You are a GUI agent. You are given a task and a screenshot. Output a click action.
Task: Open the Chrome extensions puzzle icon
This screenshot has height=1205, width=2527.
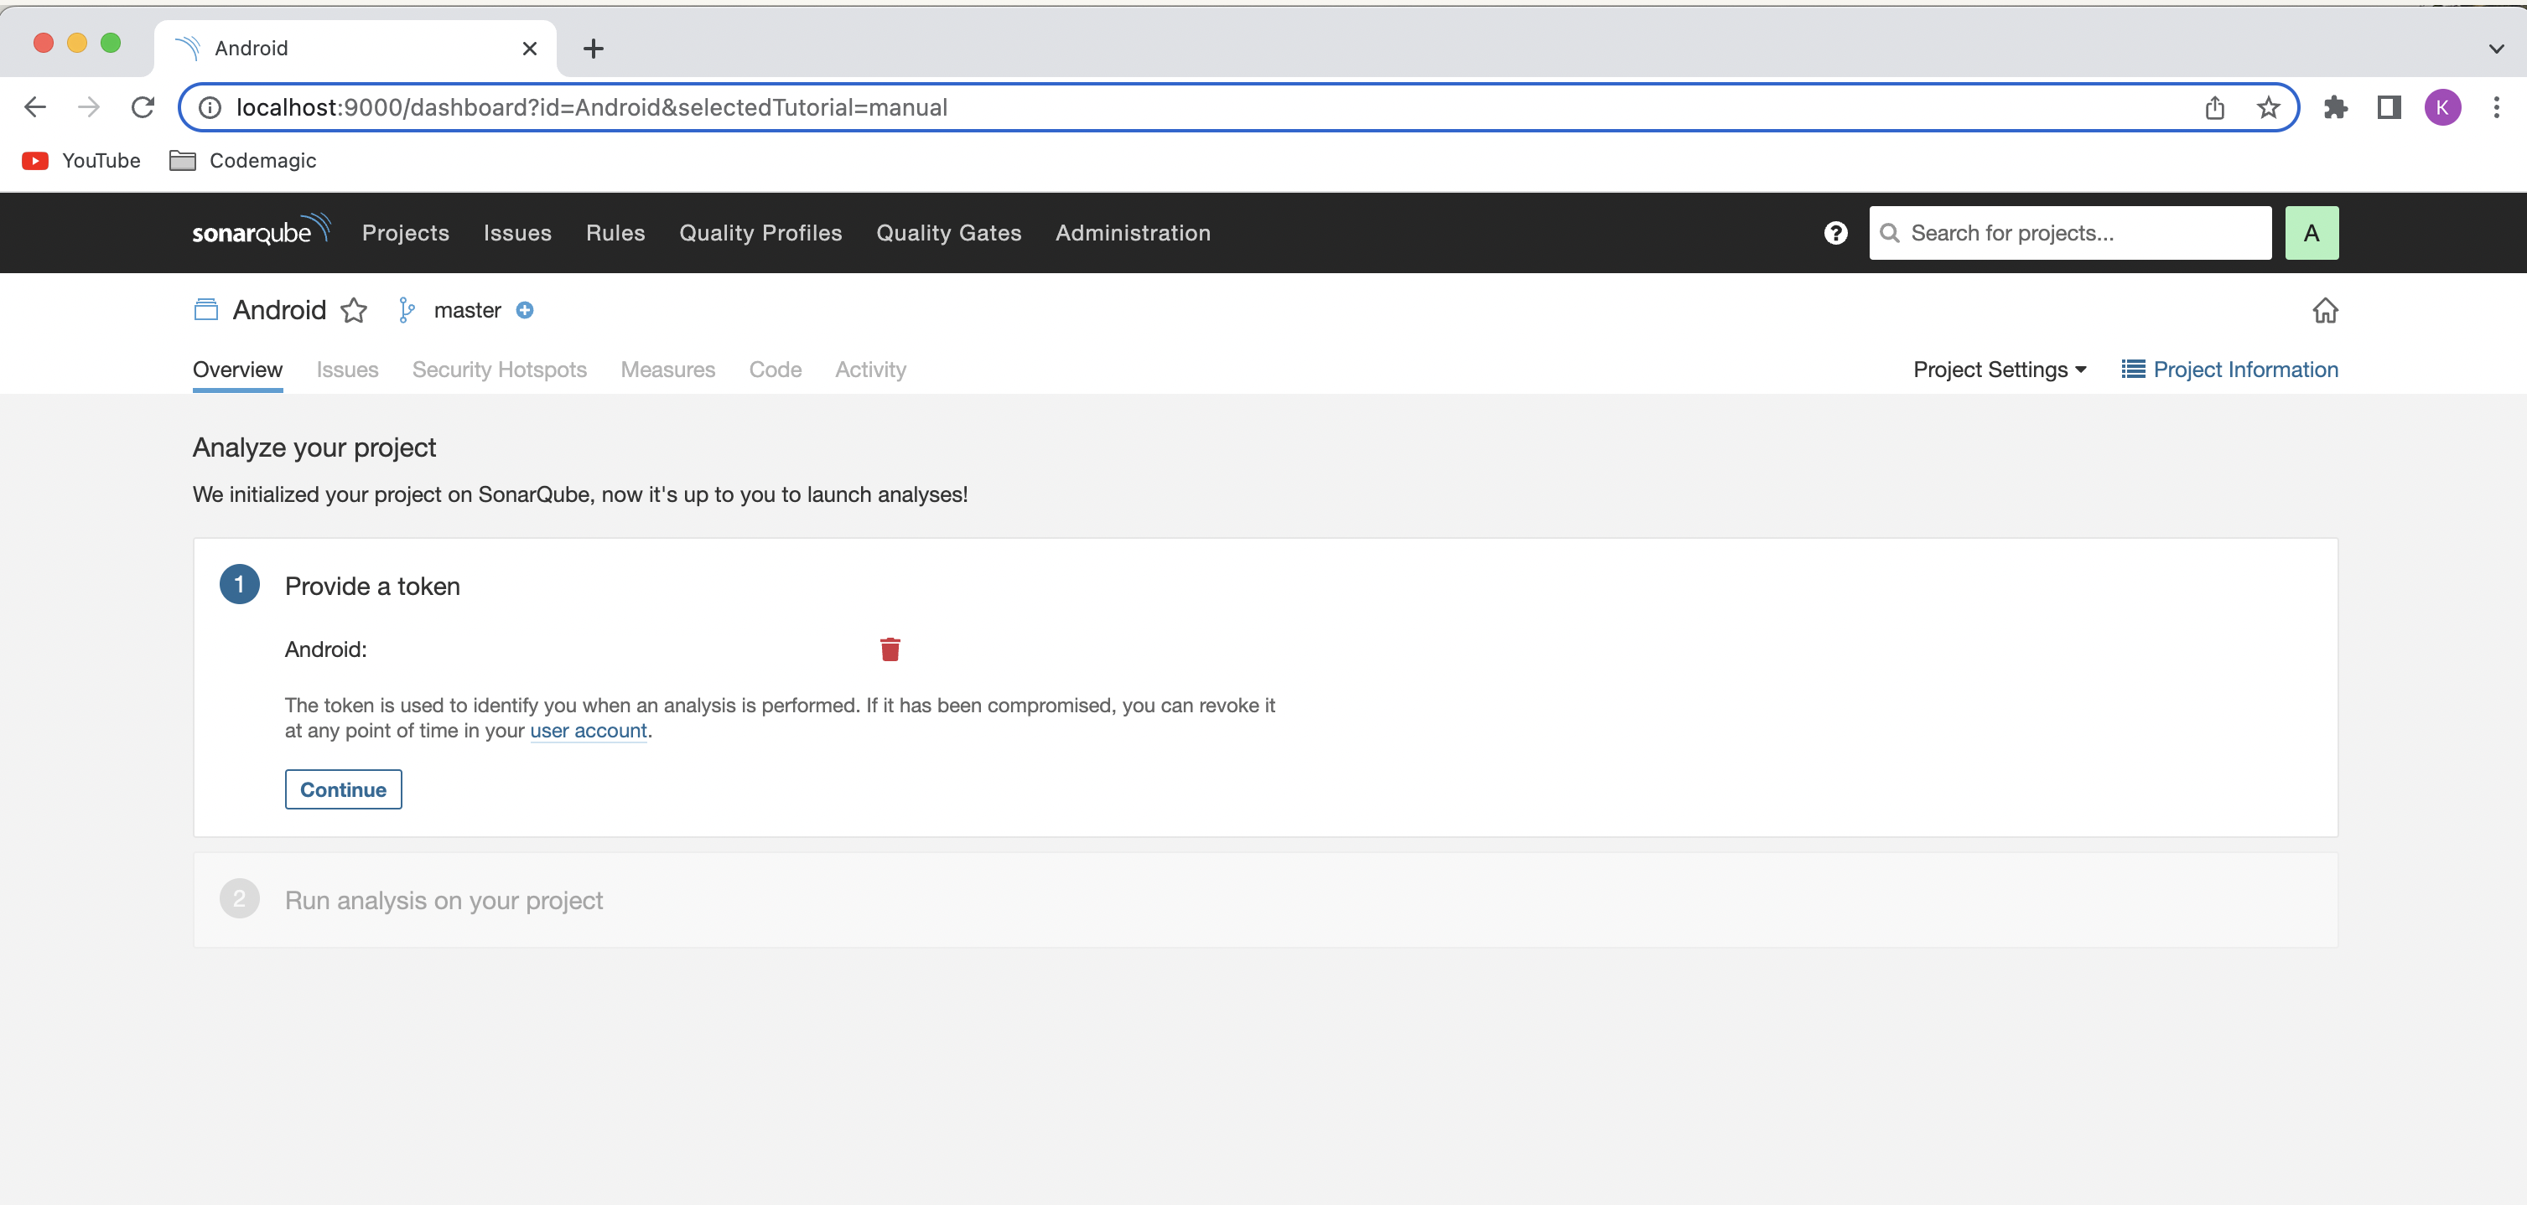click(2335, 108)
